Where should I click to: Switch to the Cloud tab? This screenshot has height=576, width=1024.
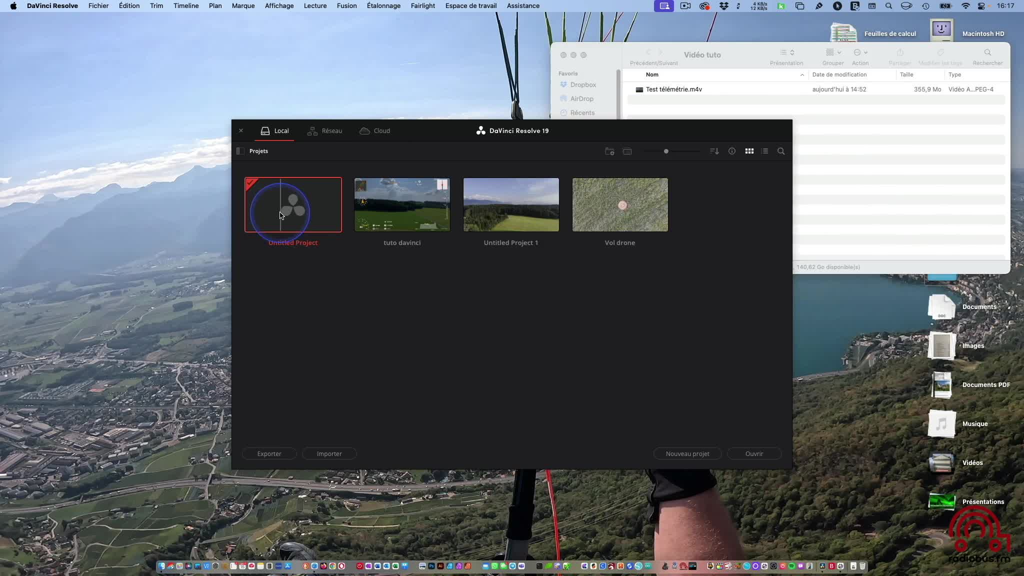(375, 131)
